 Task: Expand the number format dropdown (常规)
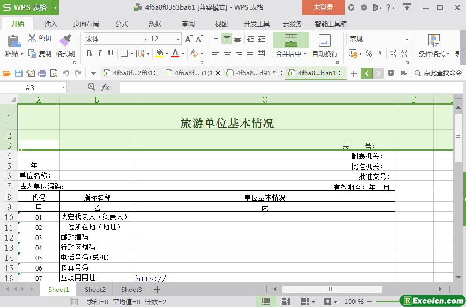[x=406, y=39]
